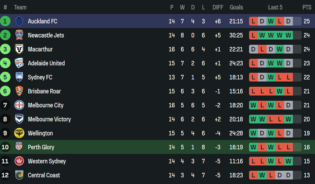Sort standings by Goals column header

236,7
